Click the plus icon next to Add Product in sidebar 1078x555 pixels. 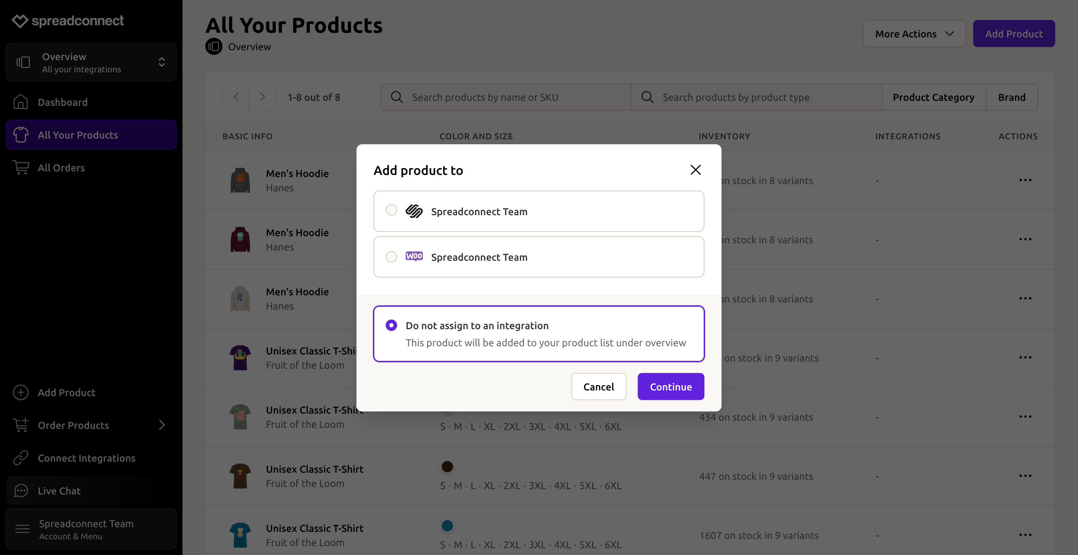pos(21,392)
